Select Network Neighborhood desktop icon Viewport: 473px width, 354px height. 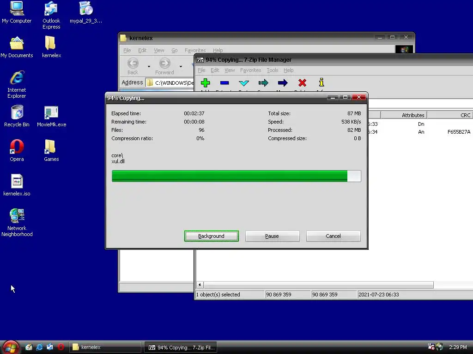tap(17, 223)
